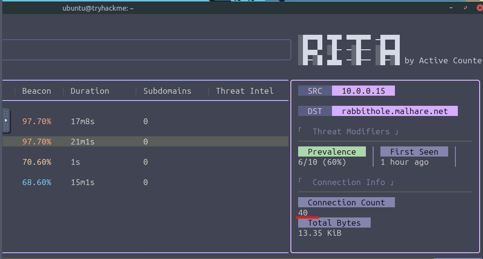Click the 1s duration value
The height and width of the screenshot is (259, 483).
coord(75,162)
